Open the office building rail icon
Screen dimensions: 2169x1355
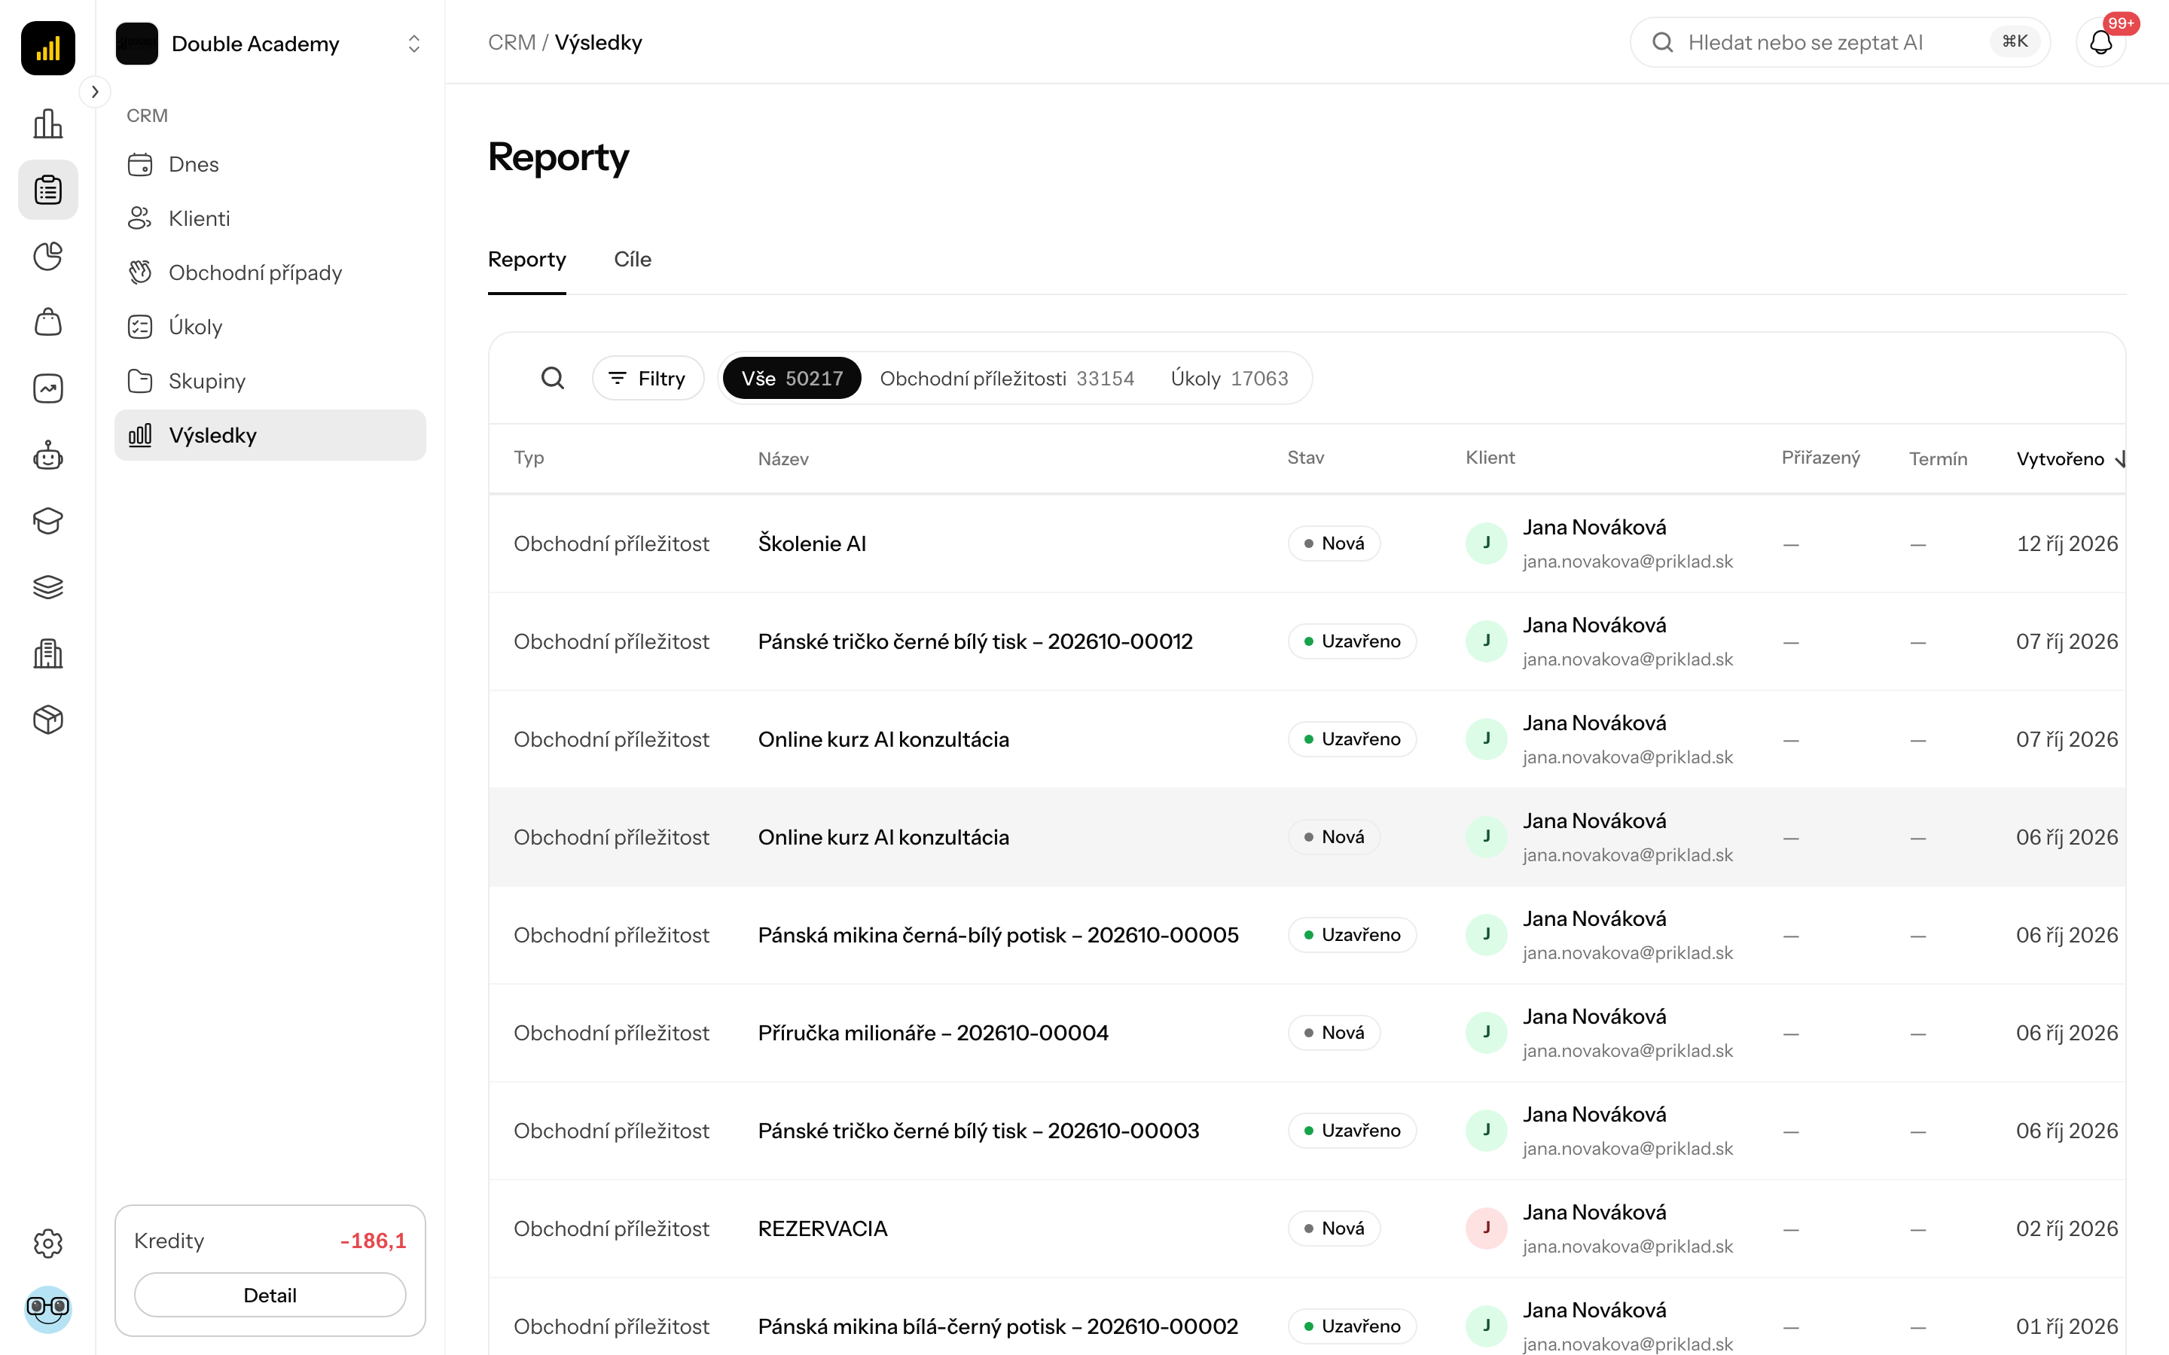point(47,653)
